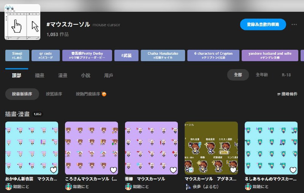Like the ころさんマウスカーソル artwork heart
This screenshot has height=193, width=304.
click(x=113, y=170)
